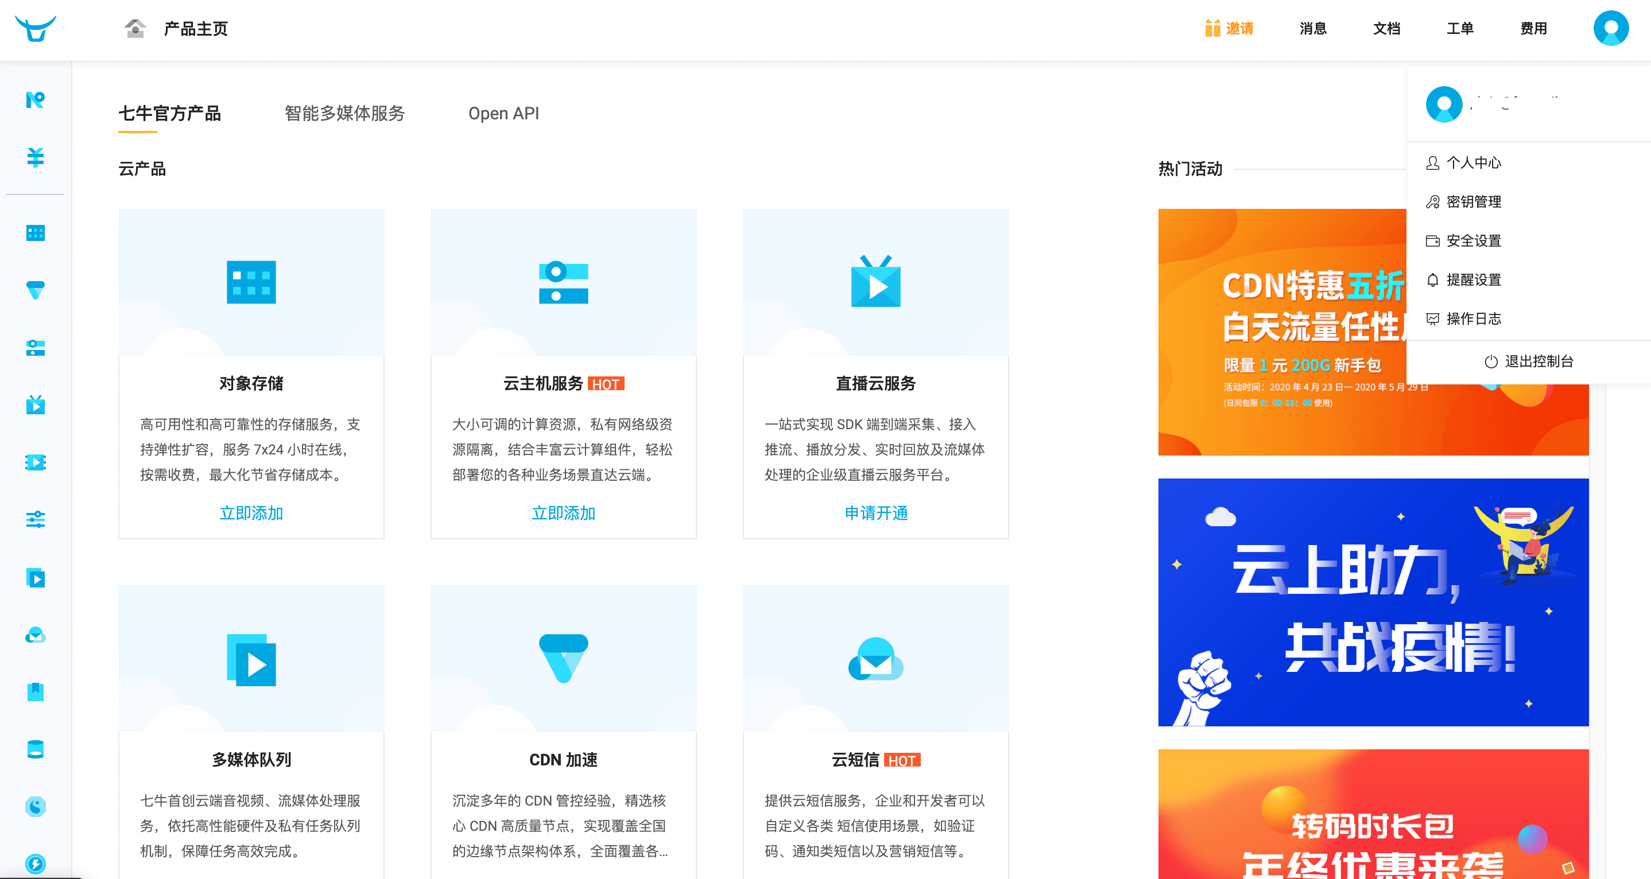
Task: Click the HOT badge next to 云短信
Action: (902, 760)
